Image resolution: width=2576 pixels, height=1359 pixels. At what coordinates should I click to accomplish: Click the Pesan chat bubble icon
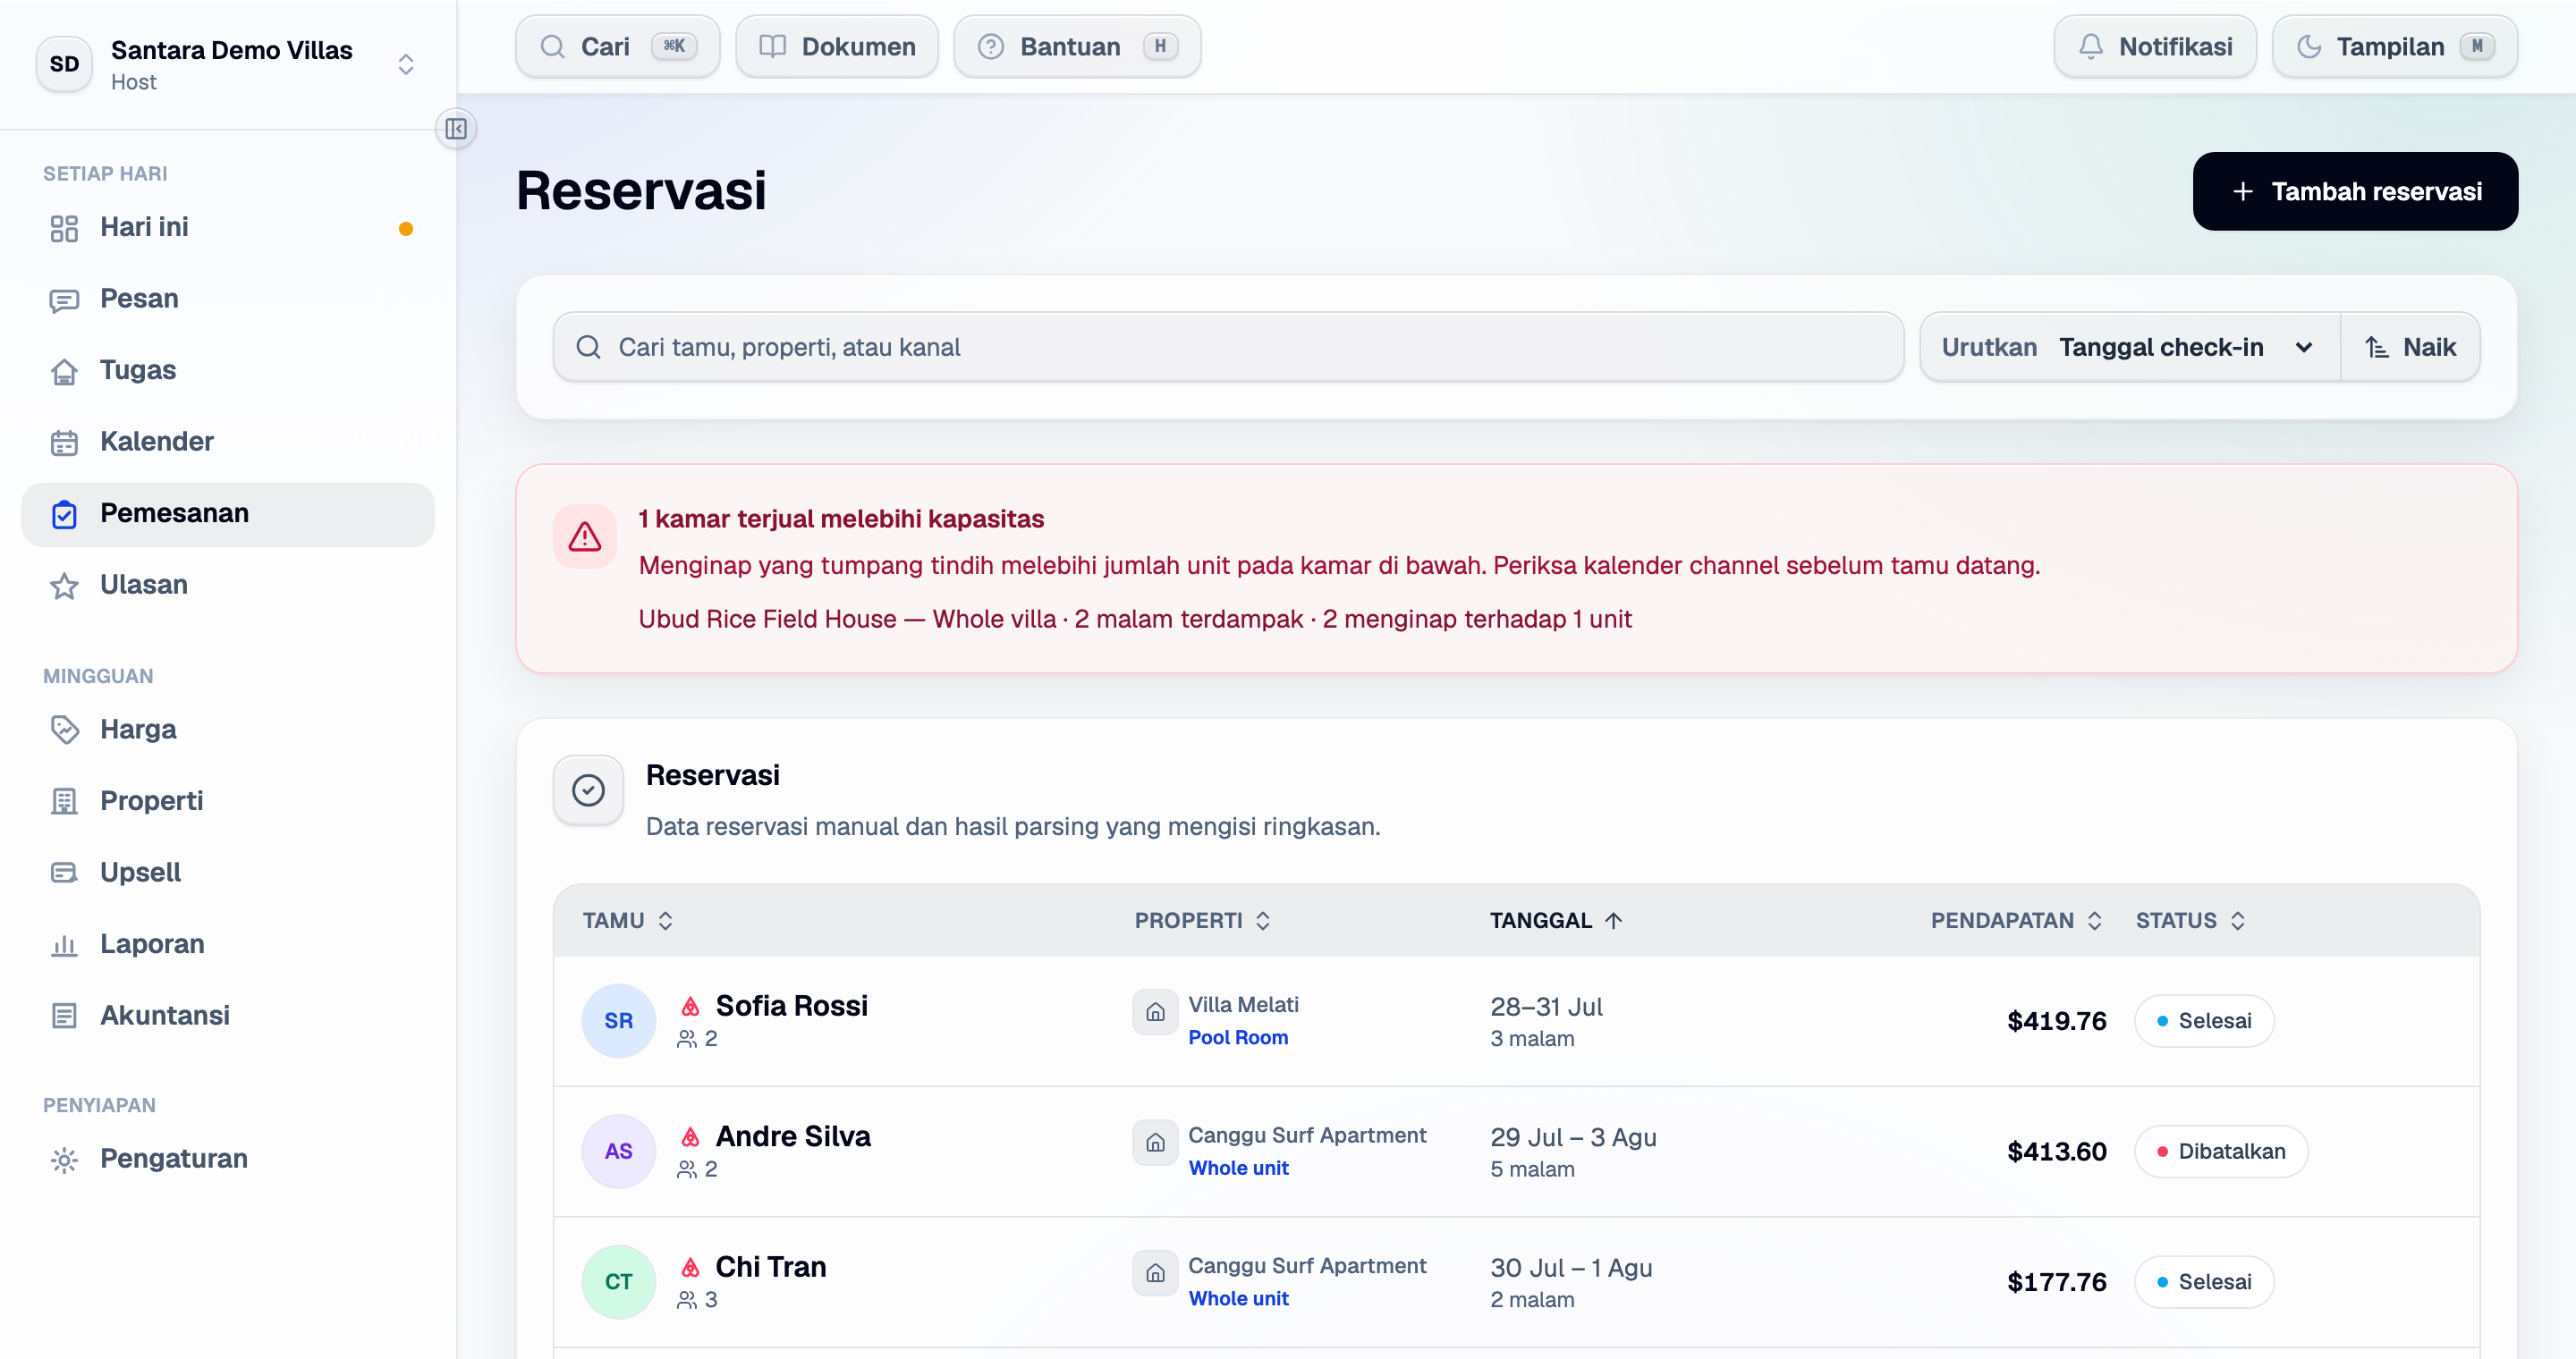click(64, 300)
